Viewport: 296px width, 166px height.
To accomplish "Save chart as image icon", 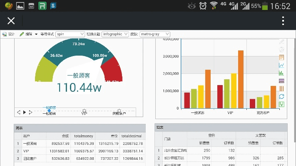I will pos(282,104).
